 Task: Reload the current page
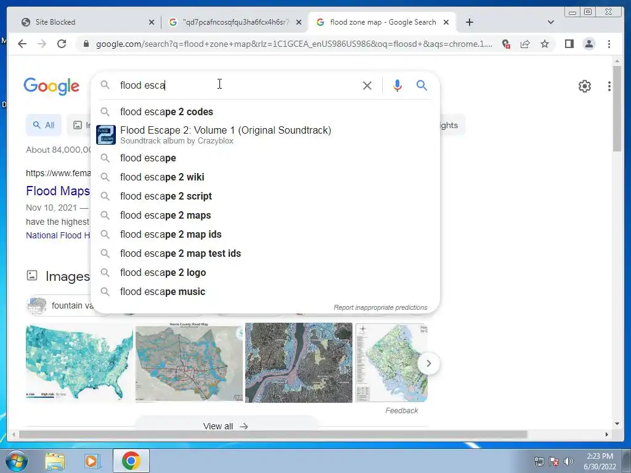point(62,44)
